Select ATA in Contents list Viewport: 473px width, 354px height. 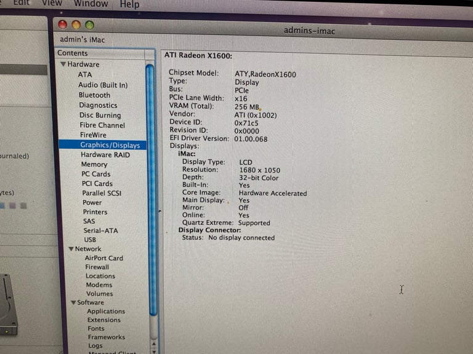pos(85,74)
